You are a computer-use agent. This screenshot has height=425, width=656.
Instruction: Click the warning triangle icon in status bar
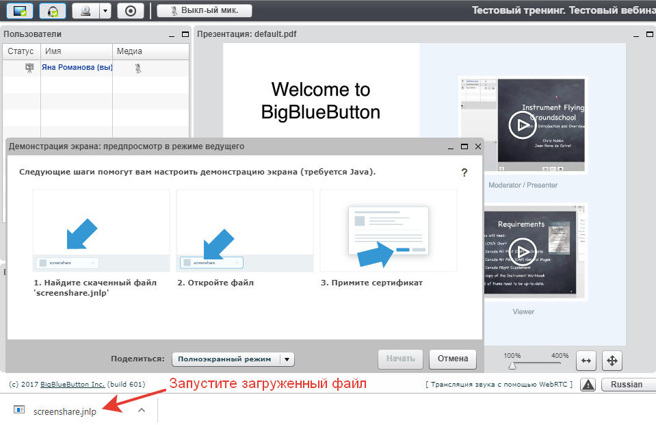588,385
